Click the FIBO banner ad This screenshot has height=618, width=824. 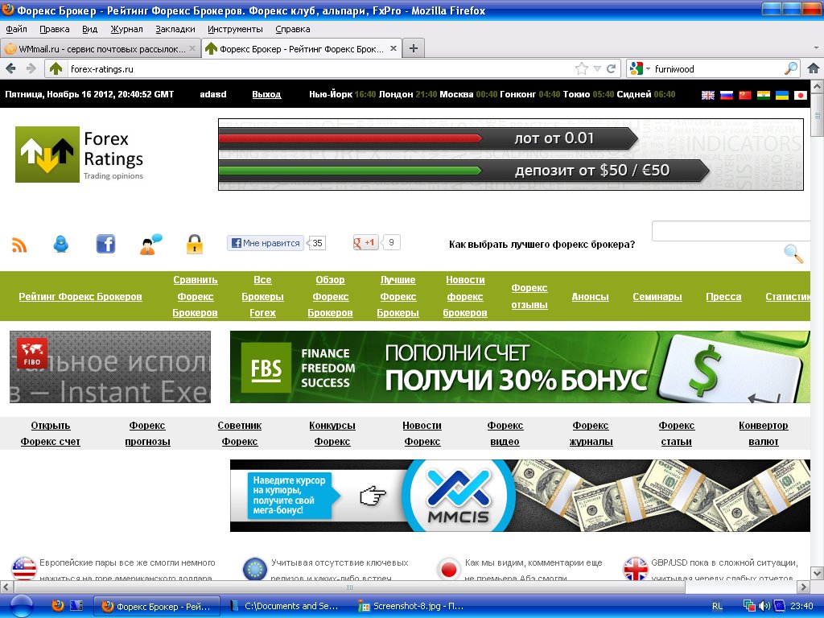coord(109,367)
